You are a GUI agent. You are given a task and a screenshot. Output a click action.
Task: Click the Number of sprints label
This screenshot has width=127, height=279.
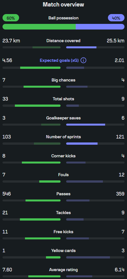coord(63,137)
